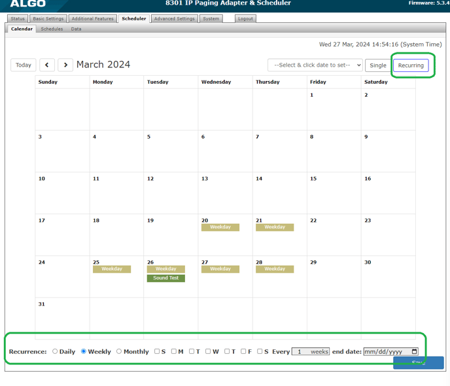Go to the Basic Settings tab
450x386 pixels.
click(48, 18)
